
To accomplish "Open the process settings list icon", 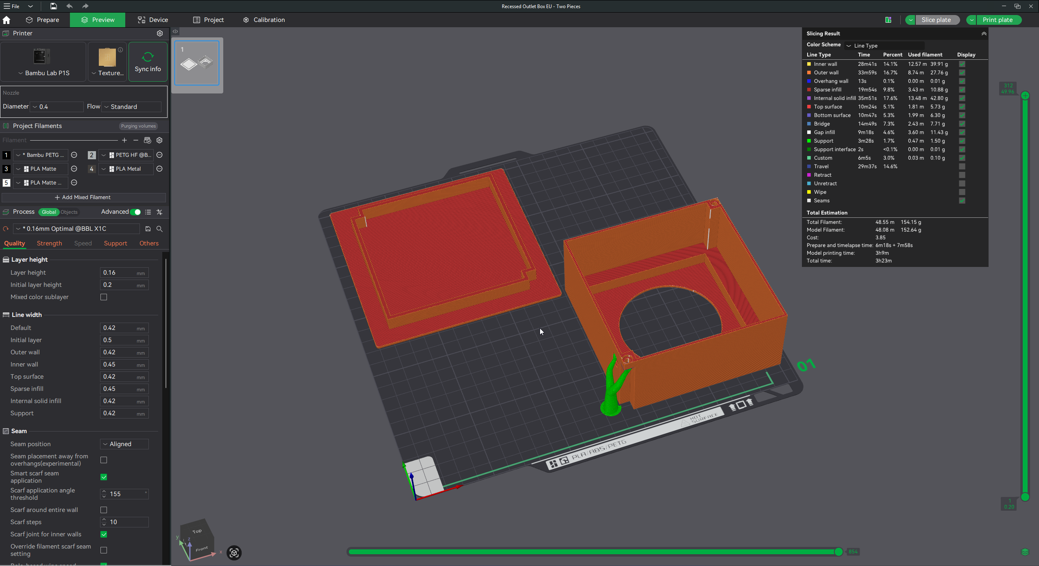I will pyautogui.click(x=148, y=212).
